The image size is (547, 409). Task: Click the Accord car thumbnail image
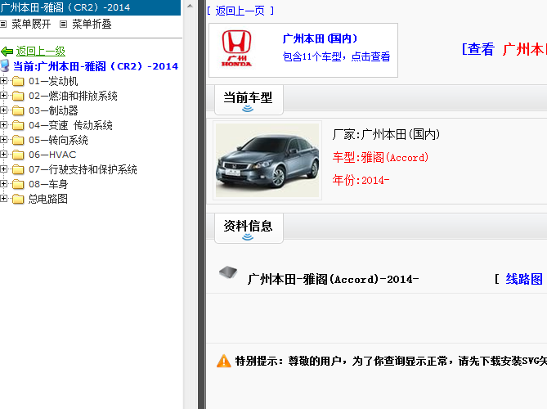point(267,160)
